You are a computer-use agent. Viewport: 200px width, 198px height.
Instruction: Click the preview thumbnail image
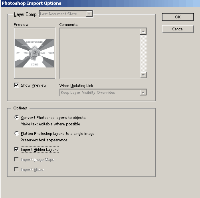pos(35,53)
